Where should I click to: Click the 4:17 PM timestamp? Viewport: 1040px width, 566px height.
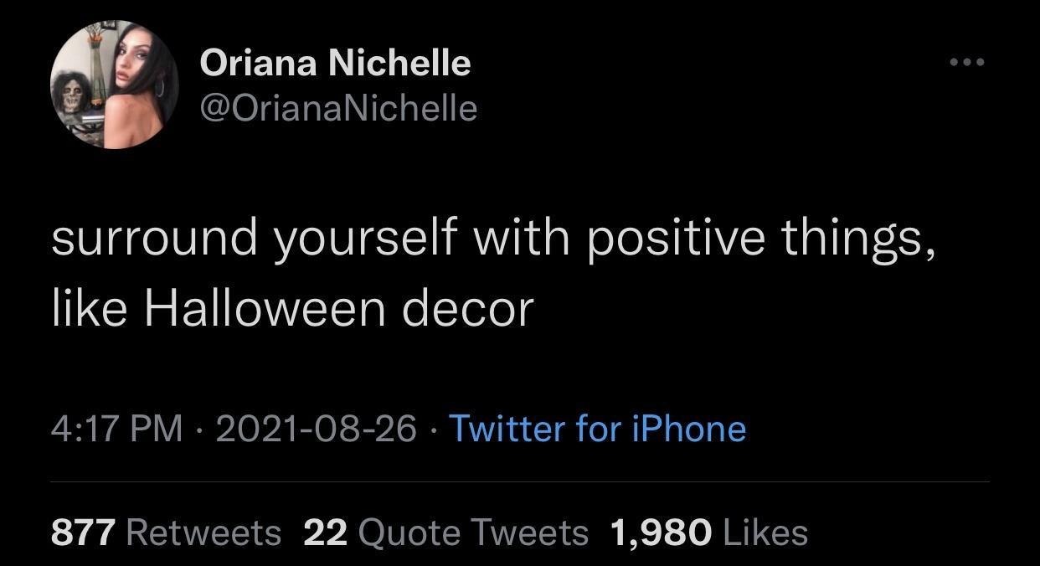point(116,429)
